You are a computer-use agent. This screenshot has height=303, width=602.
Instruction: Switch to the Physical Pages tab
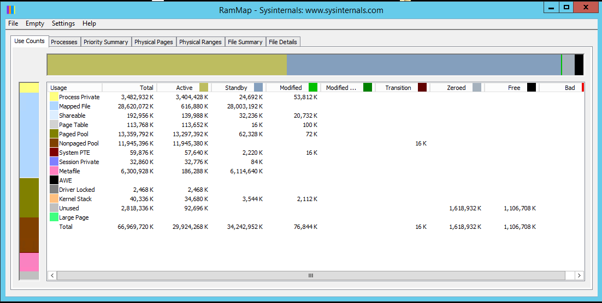(154, 42)
